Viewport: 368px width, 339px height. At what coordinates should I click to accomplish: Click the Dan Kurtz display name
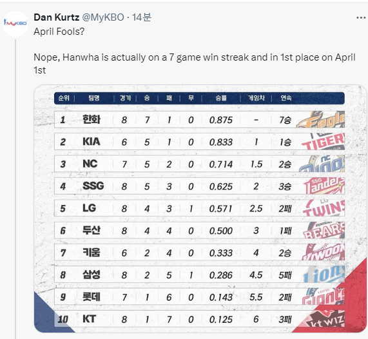(x=57, y=17)
